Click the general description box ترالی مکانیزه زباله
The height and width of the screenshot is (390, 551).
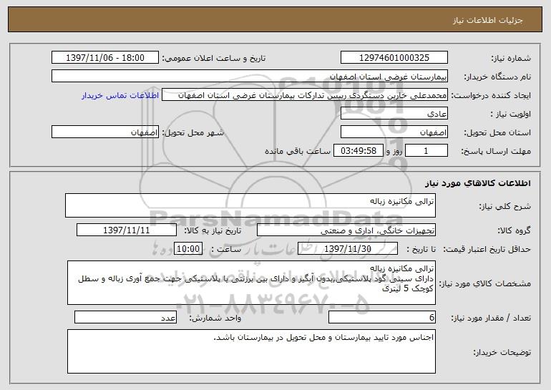click(x=250, y=205)
